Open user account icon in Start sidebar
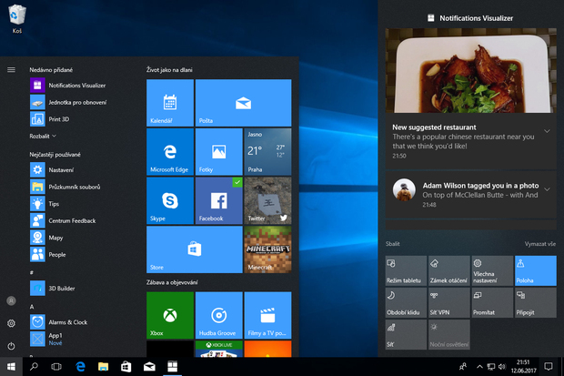 coord(11,300)
